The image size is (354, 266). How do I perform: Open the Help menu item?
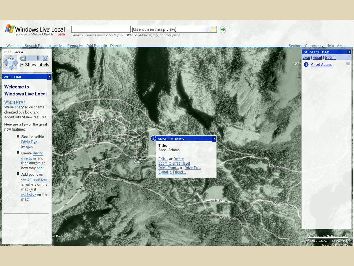(x=330, y=46)
